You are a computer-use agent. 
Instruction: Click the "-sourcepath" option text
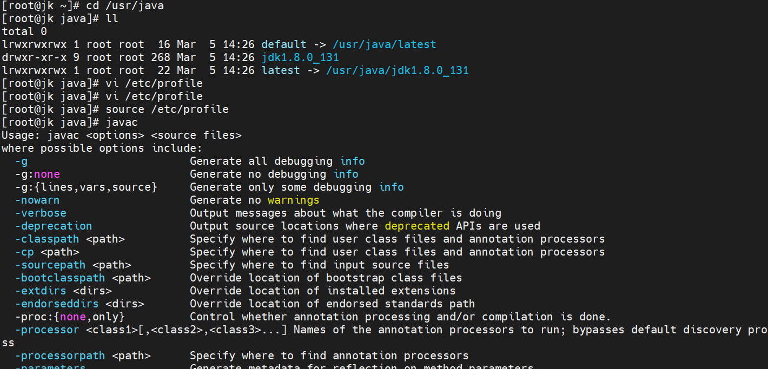pyautogui.click(x=50, y=265)
